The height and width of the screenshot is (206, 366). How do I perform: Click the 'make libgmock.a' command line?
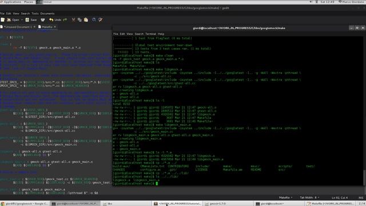coord(148,69)
